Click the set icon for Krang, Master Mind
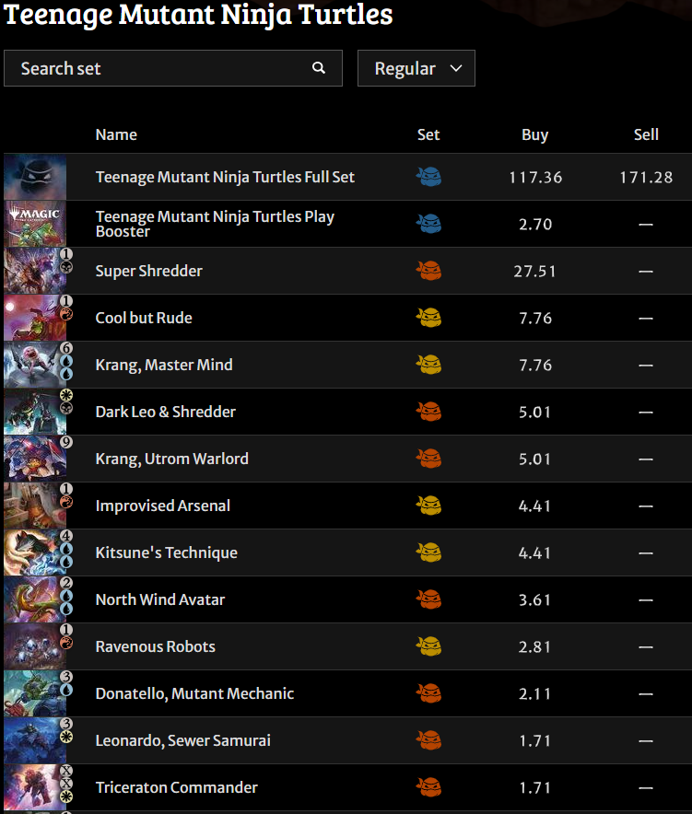This screenshot has height=814, width=692. click(428, 365)
